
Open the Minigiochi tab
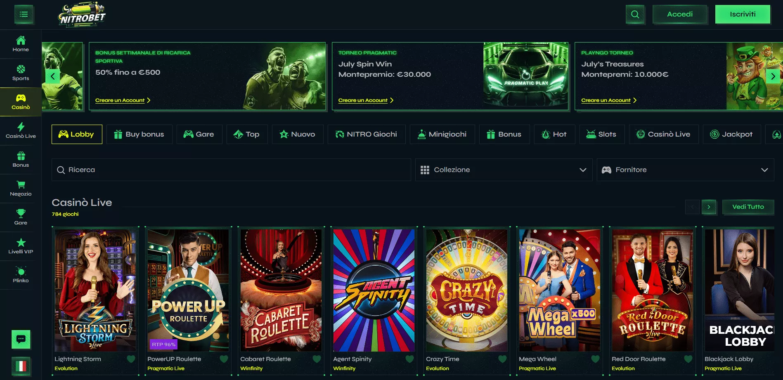click(442, 134)
